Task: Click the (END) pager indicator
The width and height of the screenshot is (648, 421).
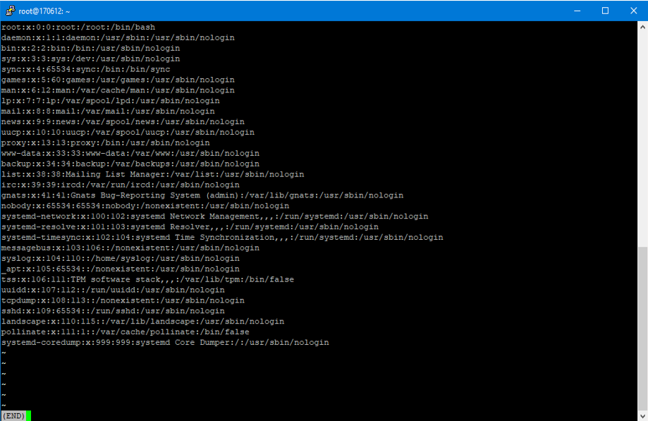Action: point(13,416)
